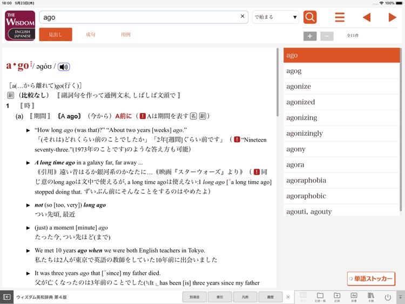Open the 記録一覧 folder icon
The image size is (405, 304).
320,297
